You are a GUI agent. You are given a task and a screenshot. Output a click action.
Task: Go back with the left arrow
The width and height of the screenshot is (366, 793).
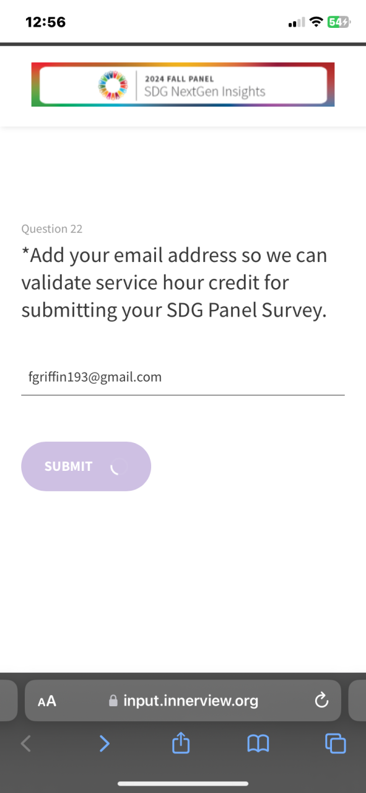click(25, 743)
